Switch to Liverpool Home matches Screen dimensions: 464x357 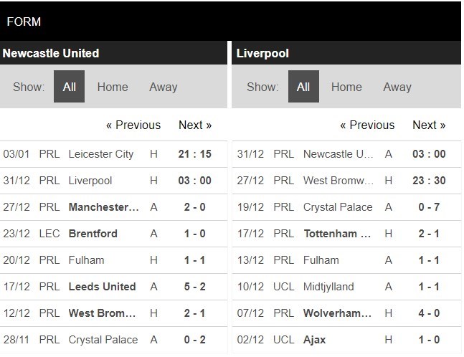coord(346,87)
